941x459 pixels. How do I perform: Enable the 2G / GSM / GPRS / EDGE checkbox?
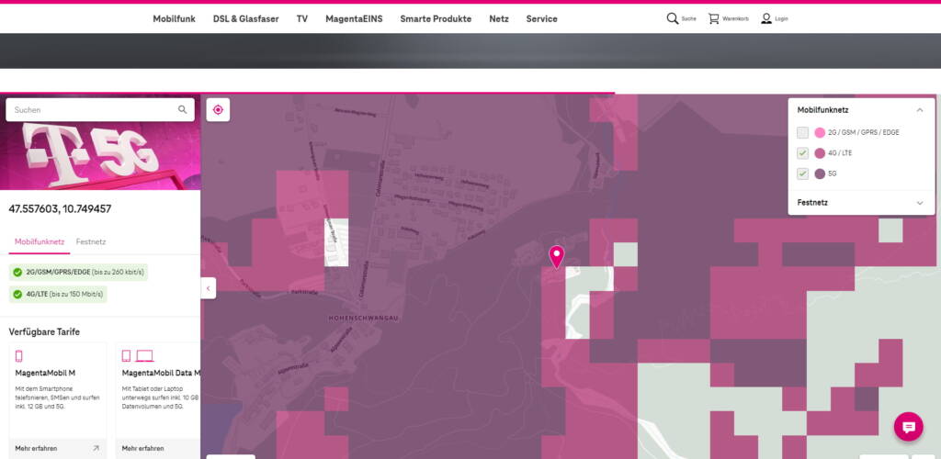(x=802, y=132)
